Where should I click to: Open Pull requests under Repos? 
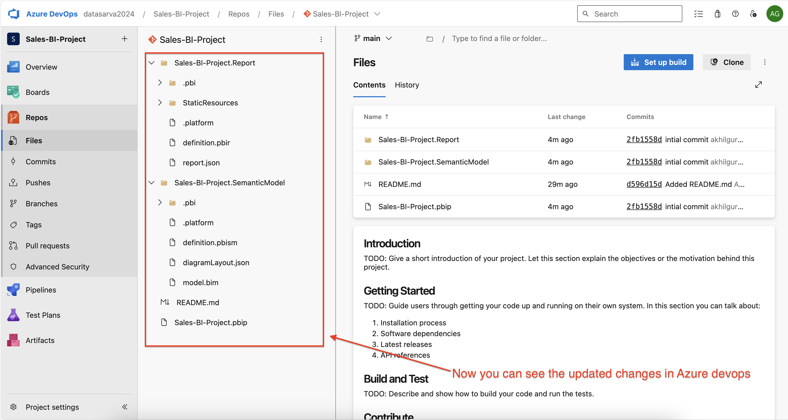pyautogui.click(x=69, y=246)
